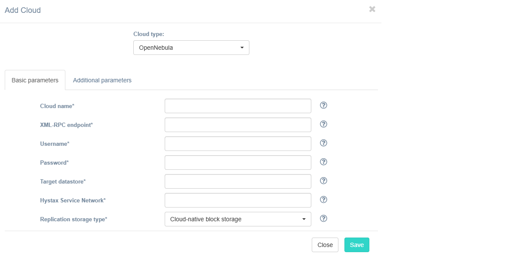Click the Target datastore input box
Viewport: 516px width, 265px height.
point(237,181)
